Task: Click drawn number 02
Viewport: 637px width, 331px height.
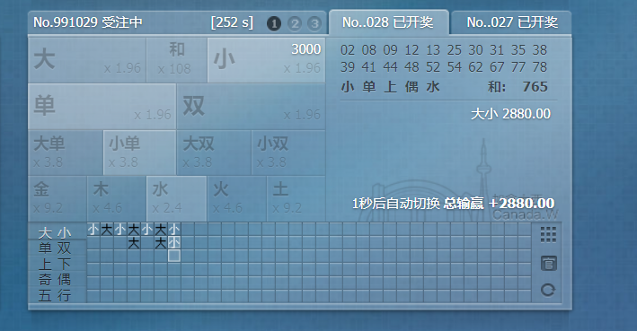Action: coord(348,50)
